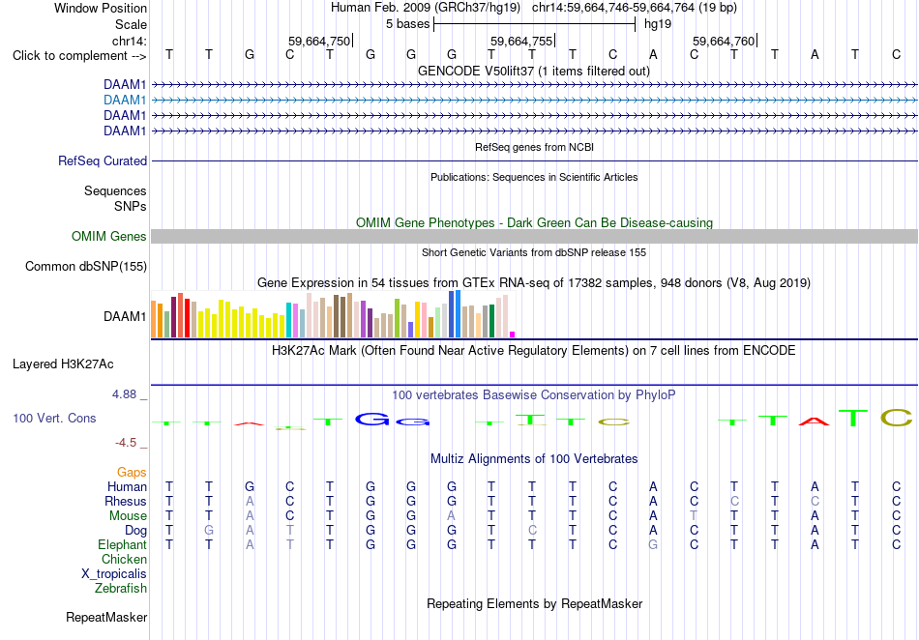Select the Zebrafish species label
This screenshot has width=919, height=640.
pos(121,588)
